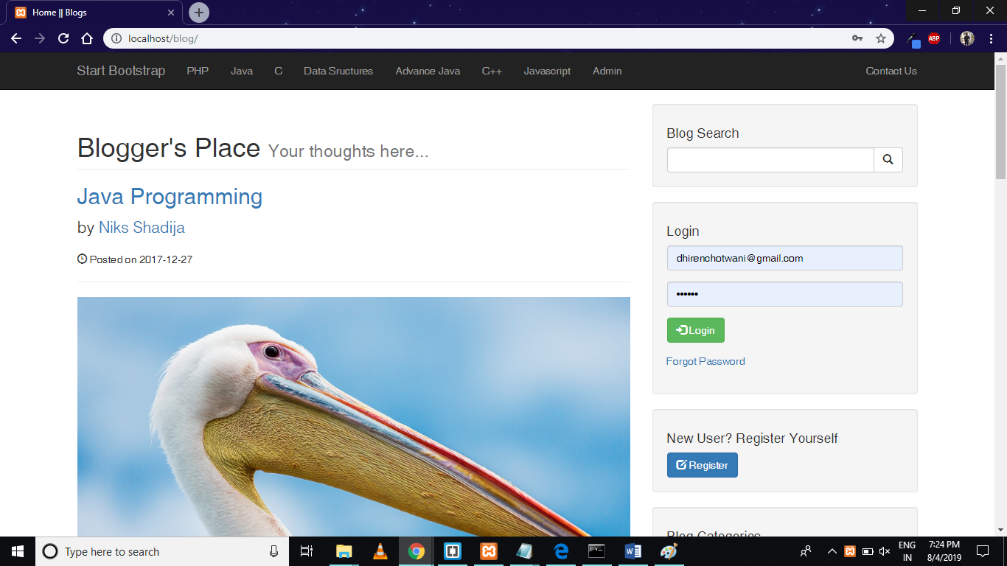
Task: Follow the Forgot Password link
Action: (x=705, y=361)
